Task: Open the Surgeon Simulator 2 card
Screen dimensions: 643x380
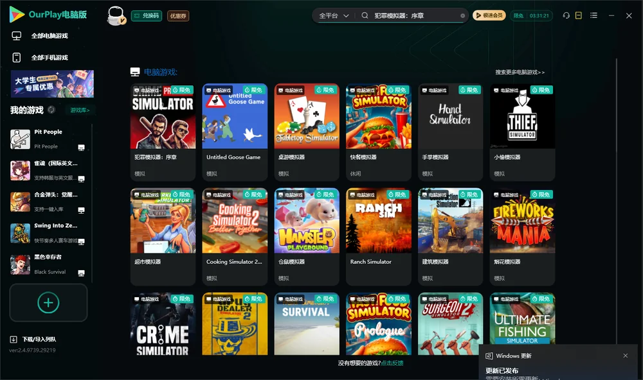Action: click(x=450, y=324)
